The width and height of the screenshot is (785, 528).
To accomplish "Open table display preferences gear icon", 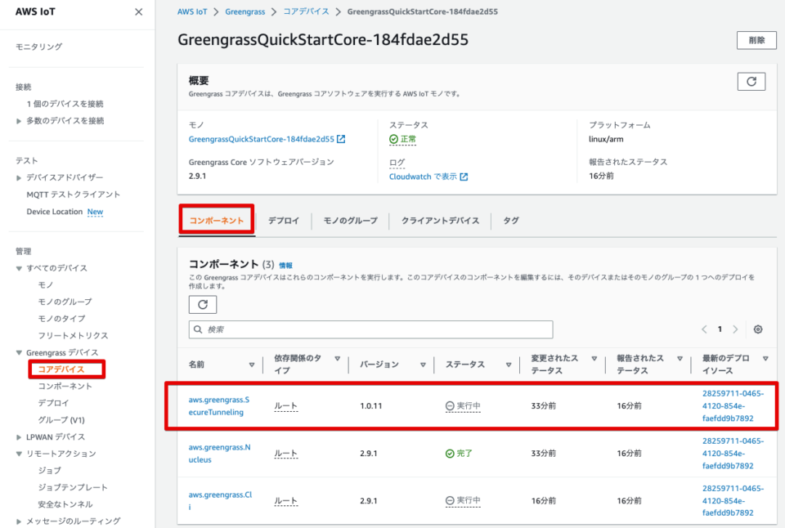I will coord(757,329).
